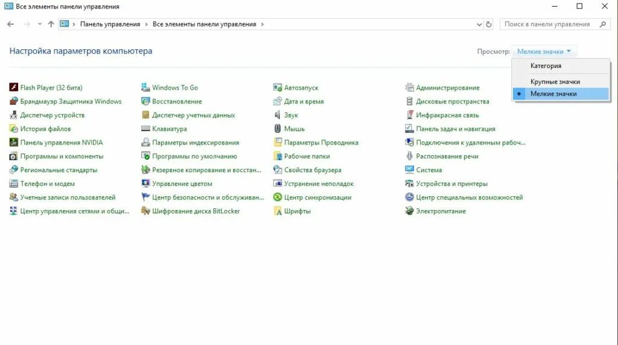Open Дисковые пространства link text
Image resolution: width=618 pixels, height=345 pixels.
(453, 101)
